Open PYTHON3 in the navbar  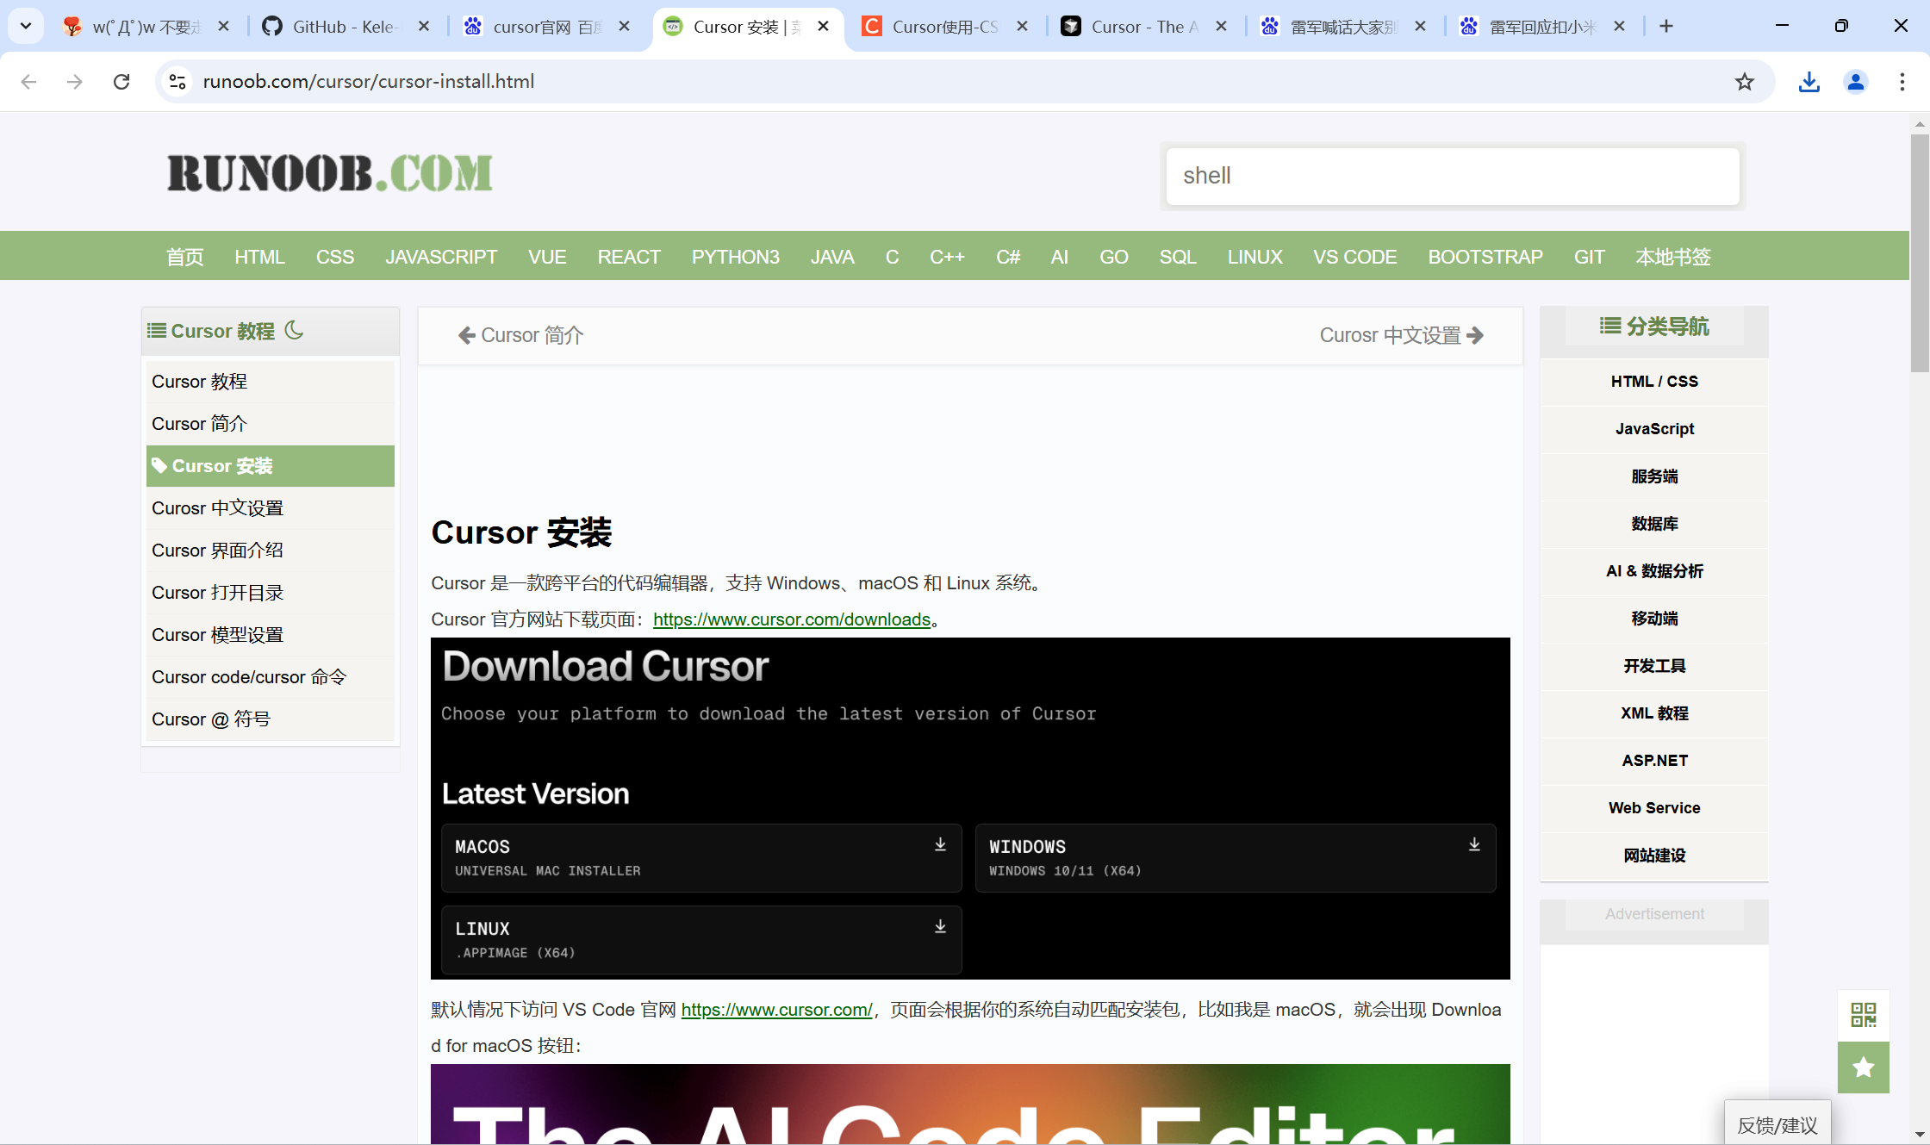click(735, 257)
